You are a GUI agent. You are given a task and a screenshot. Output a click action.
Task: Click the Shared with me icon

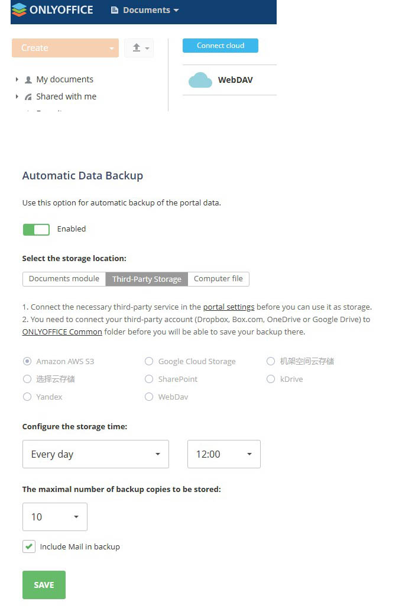28,97
